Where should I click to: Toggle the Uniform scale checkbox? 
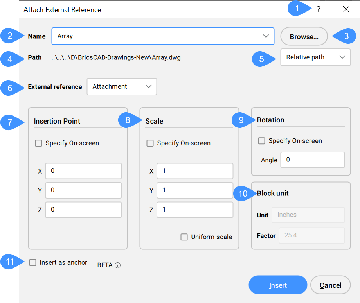pyautogui.click(x=184, y=237)
